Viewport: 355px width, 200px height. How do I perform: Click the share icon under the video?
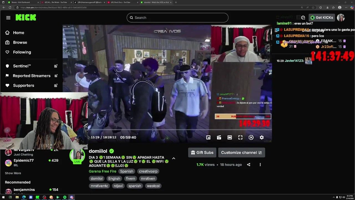[248, 165]
